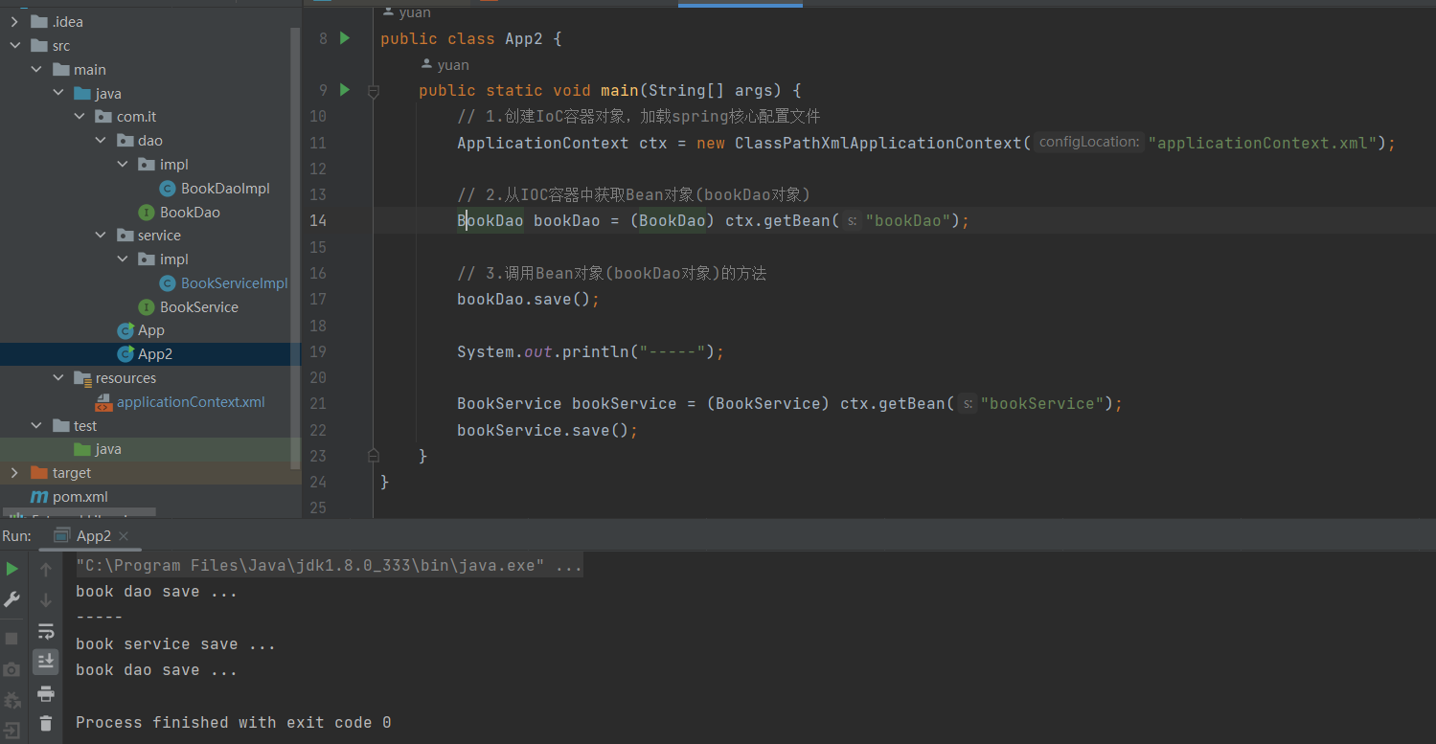This screenshot has height=744, width=1436.
Task: Click the camera dump threads icon
Action: pyautogui.click(x=11, y=669)
